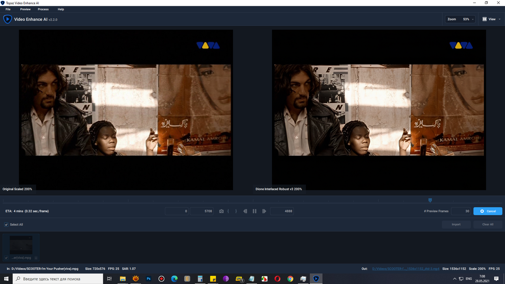Viewport: 505px width, 284px height.
Task: Take a snapshot with the camera icon
Action: click(x=221, y=211)
